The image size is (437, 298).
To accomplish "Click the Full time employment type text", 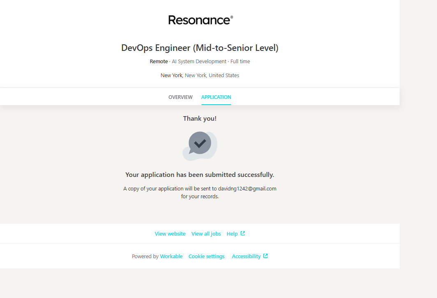I will coord(240,62).
